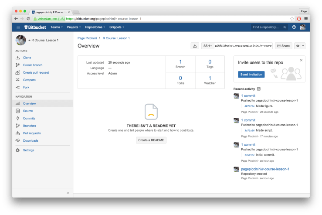Click the Send invitation button
The width and height of the screenshot is (322, 215).
[251, 75]
